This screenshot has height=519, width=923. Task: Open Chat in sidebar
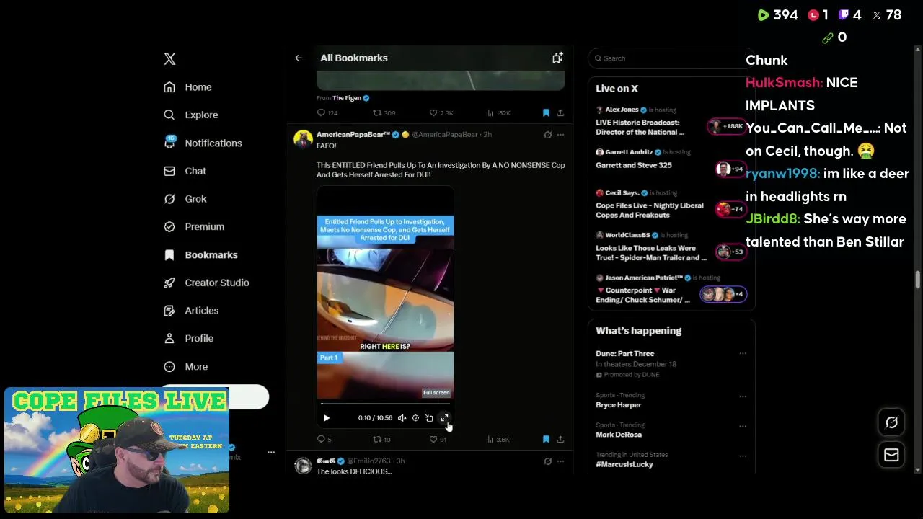(x=185, y=171)
